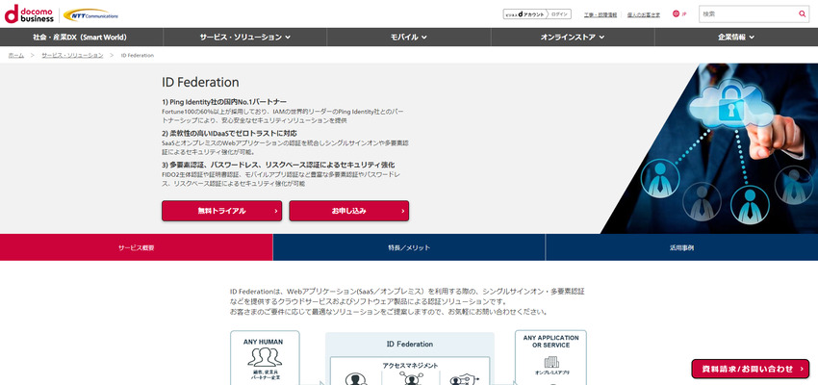Click the red search magnifier icon
The width and height of the screenshot is (818, 385).
click(802, 14)
